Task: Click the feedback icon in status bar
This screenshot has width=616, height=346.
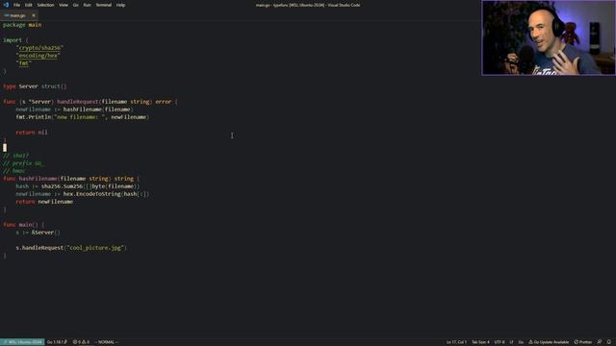Action: pos(600,342)
